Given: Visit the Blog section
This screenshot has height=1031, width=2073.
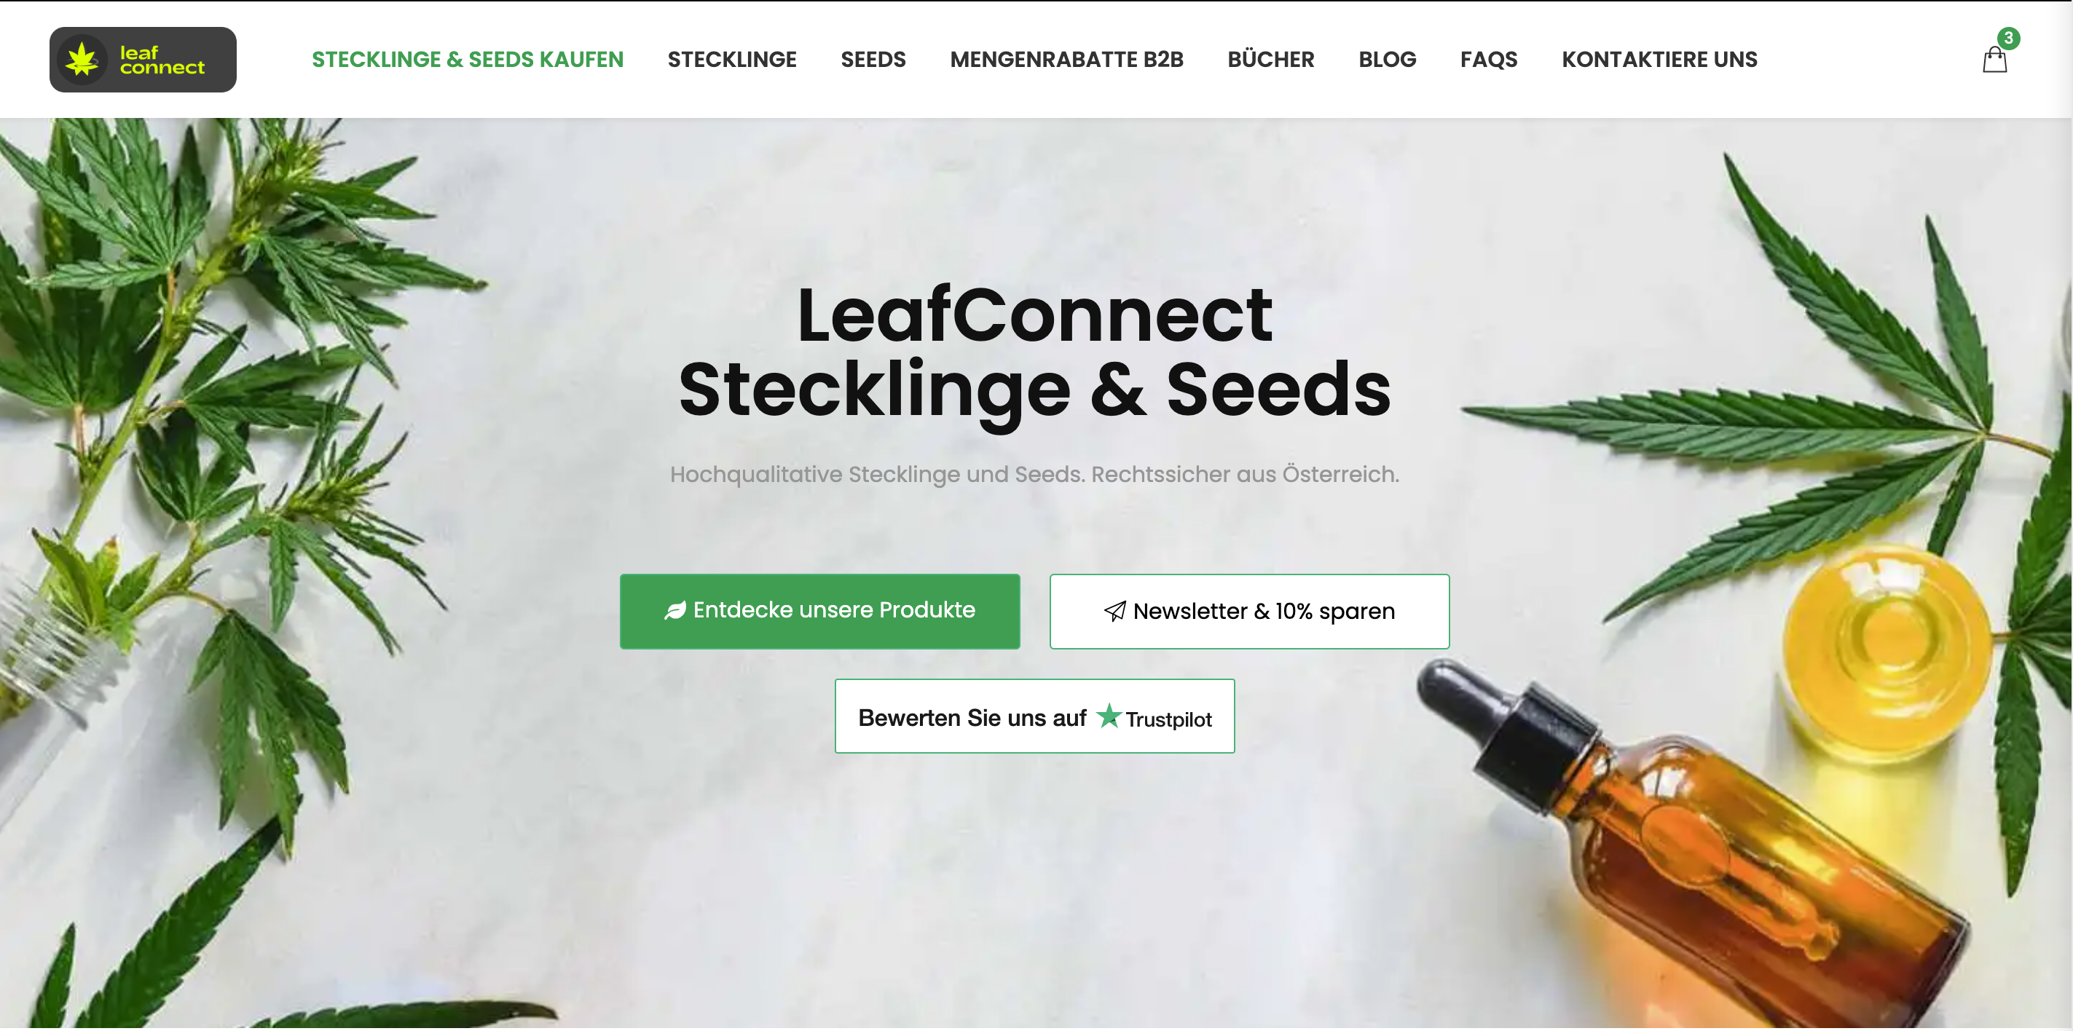Looking at the screenshot, I should click(1388, 60).
